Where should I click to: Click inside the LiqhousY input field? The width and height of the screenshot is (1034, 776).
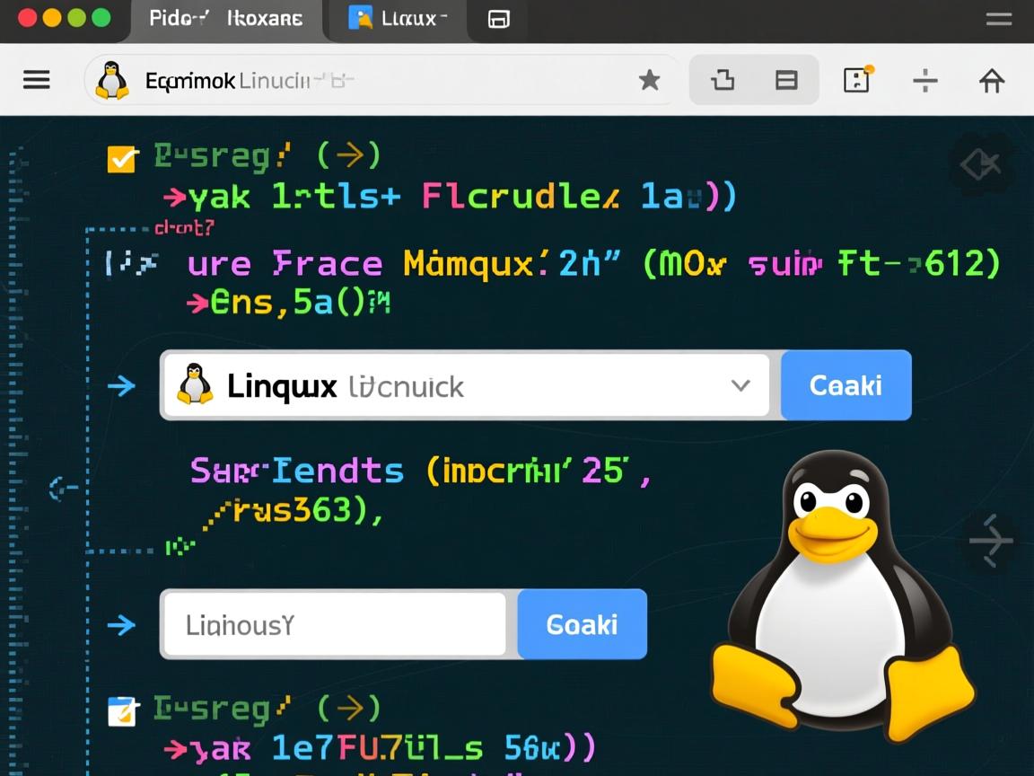click(332, 624)
